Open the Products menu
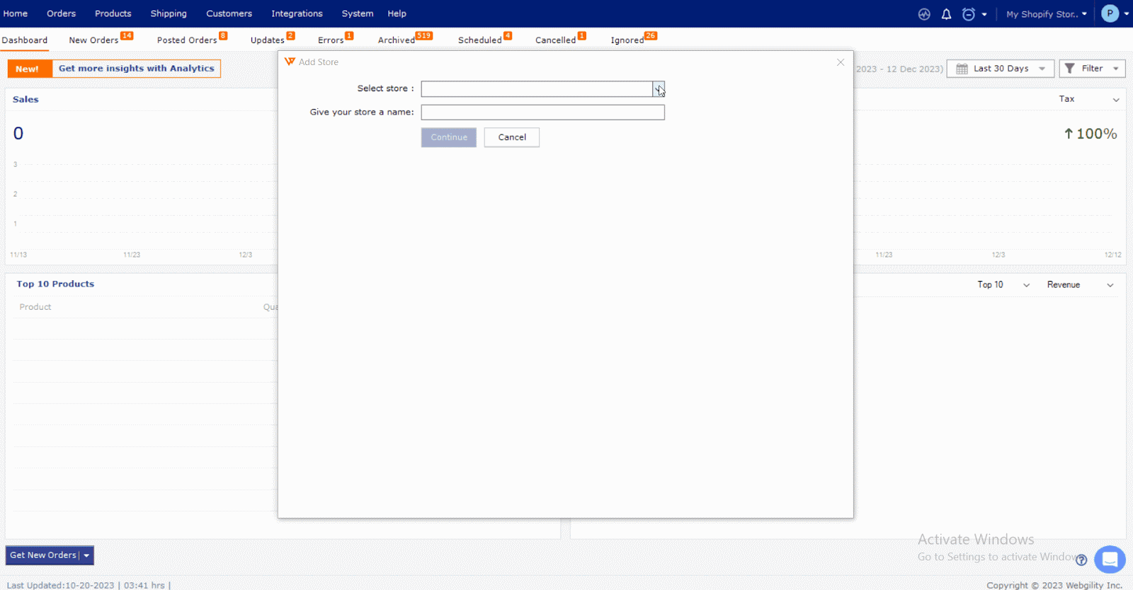This screenshot has height=590, width=1133. [113, 13]
